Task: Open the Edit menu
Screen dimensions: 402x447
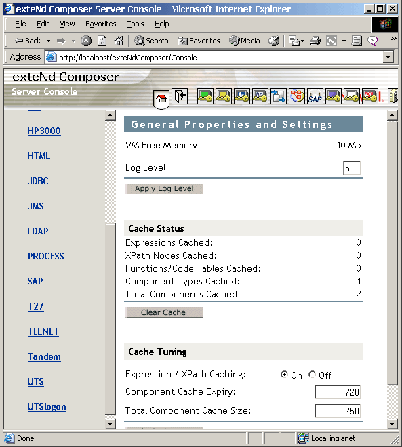Action: [43, 24]
